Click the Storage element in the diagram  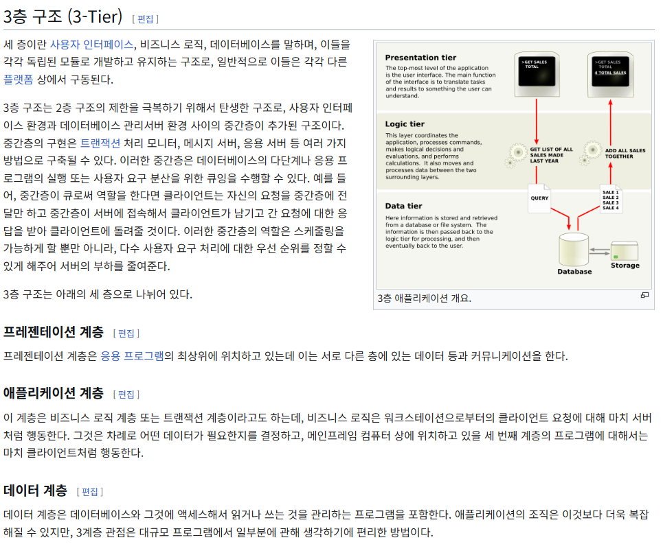624,254
